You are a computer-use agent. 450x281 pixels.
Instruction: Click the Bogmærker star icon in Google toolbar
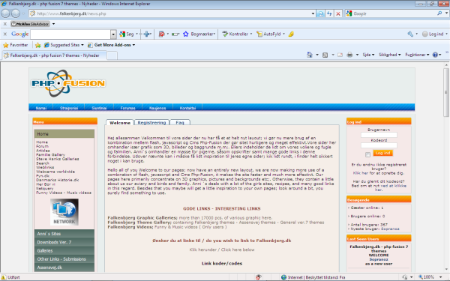(186, 34)
